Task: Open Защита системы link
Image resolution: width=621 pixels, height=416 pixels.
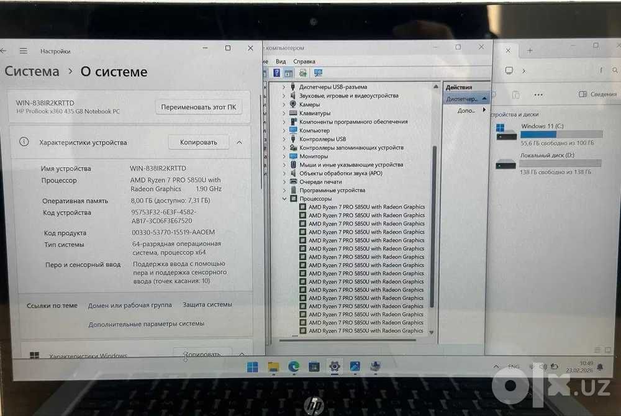Action: tap(207, 304)
